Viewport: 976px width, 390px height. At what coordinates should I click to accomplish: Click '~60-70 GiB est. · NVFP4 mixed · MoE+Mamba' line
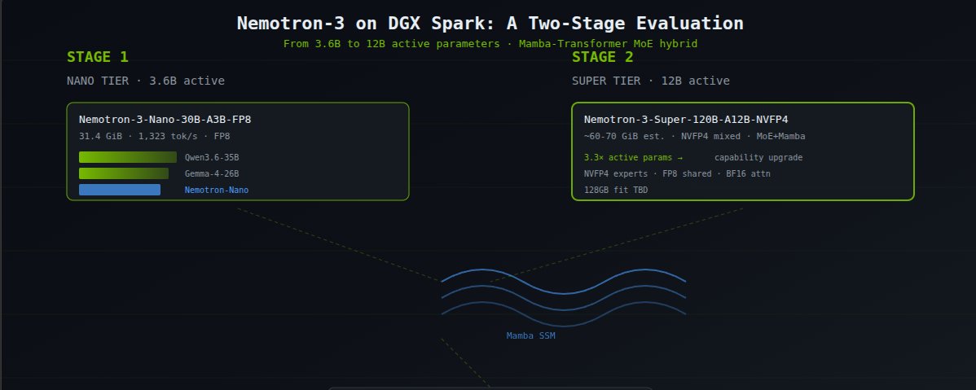click(x=695, y=136)
